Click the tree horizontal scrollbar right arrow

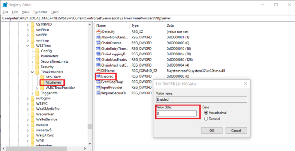click(x=85, y=149)
